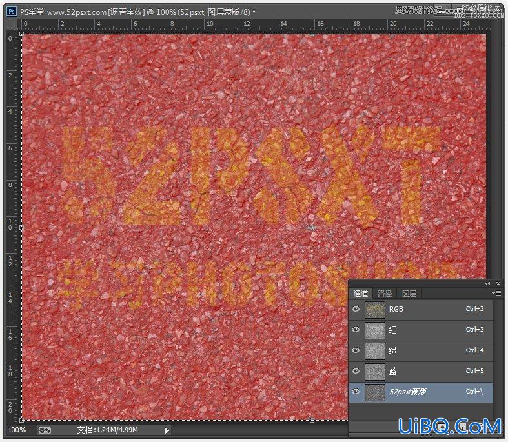Click the Ctrl+3 shortcut label
This screenshot has width=508, height=442.
(474, 329)
